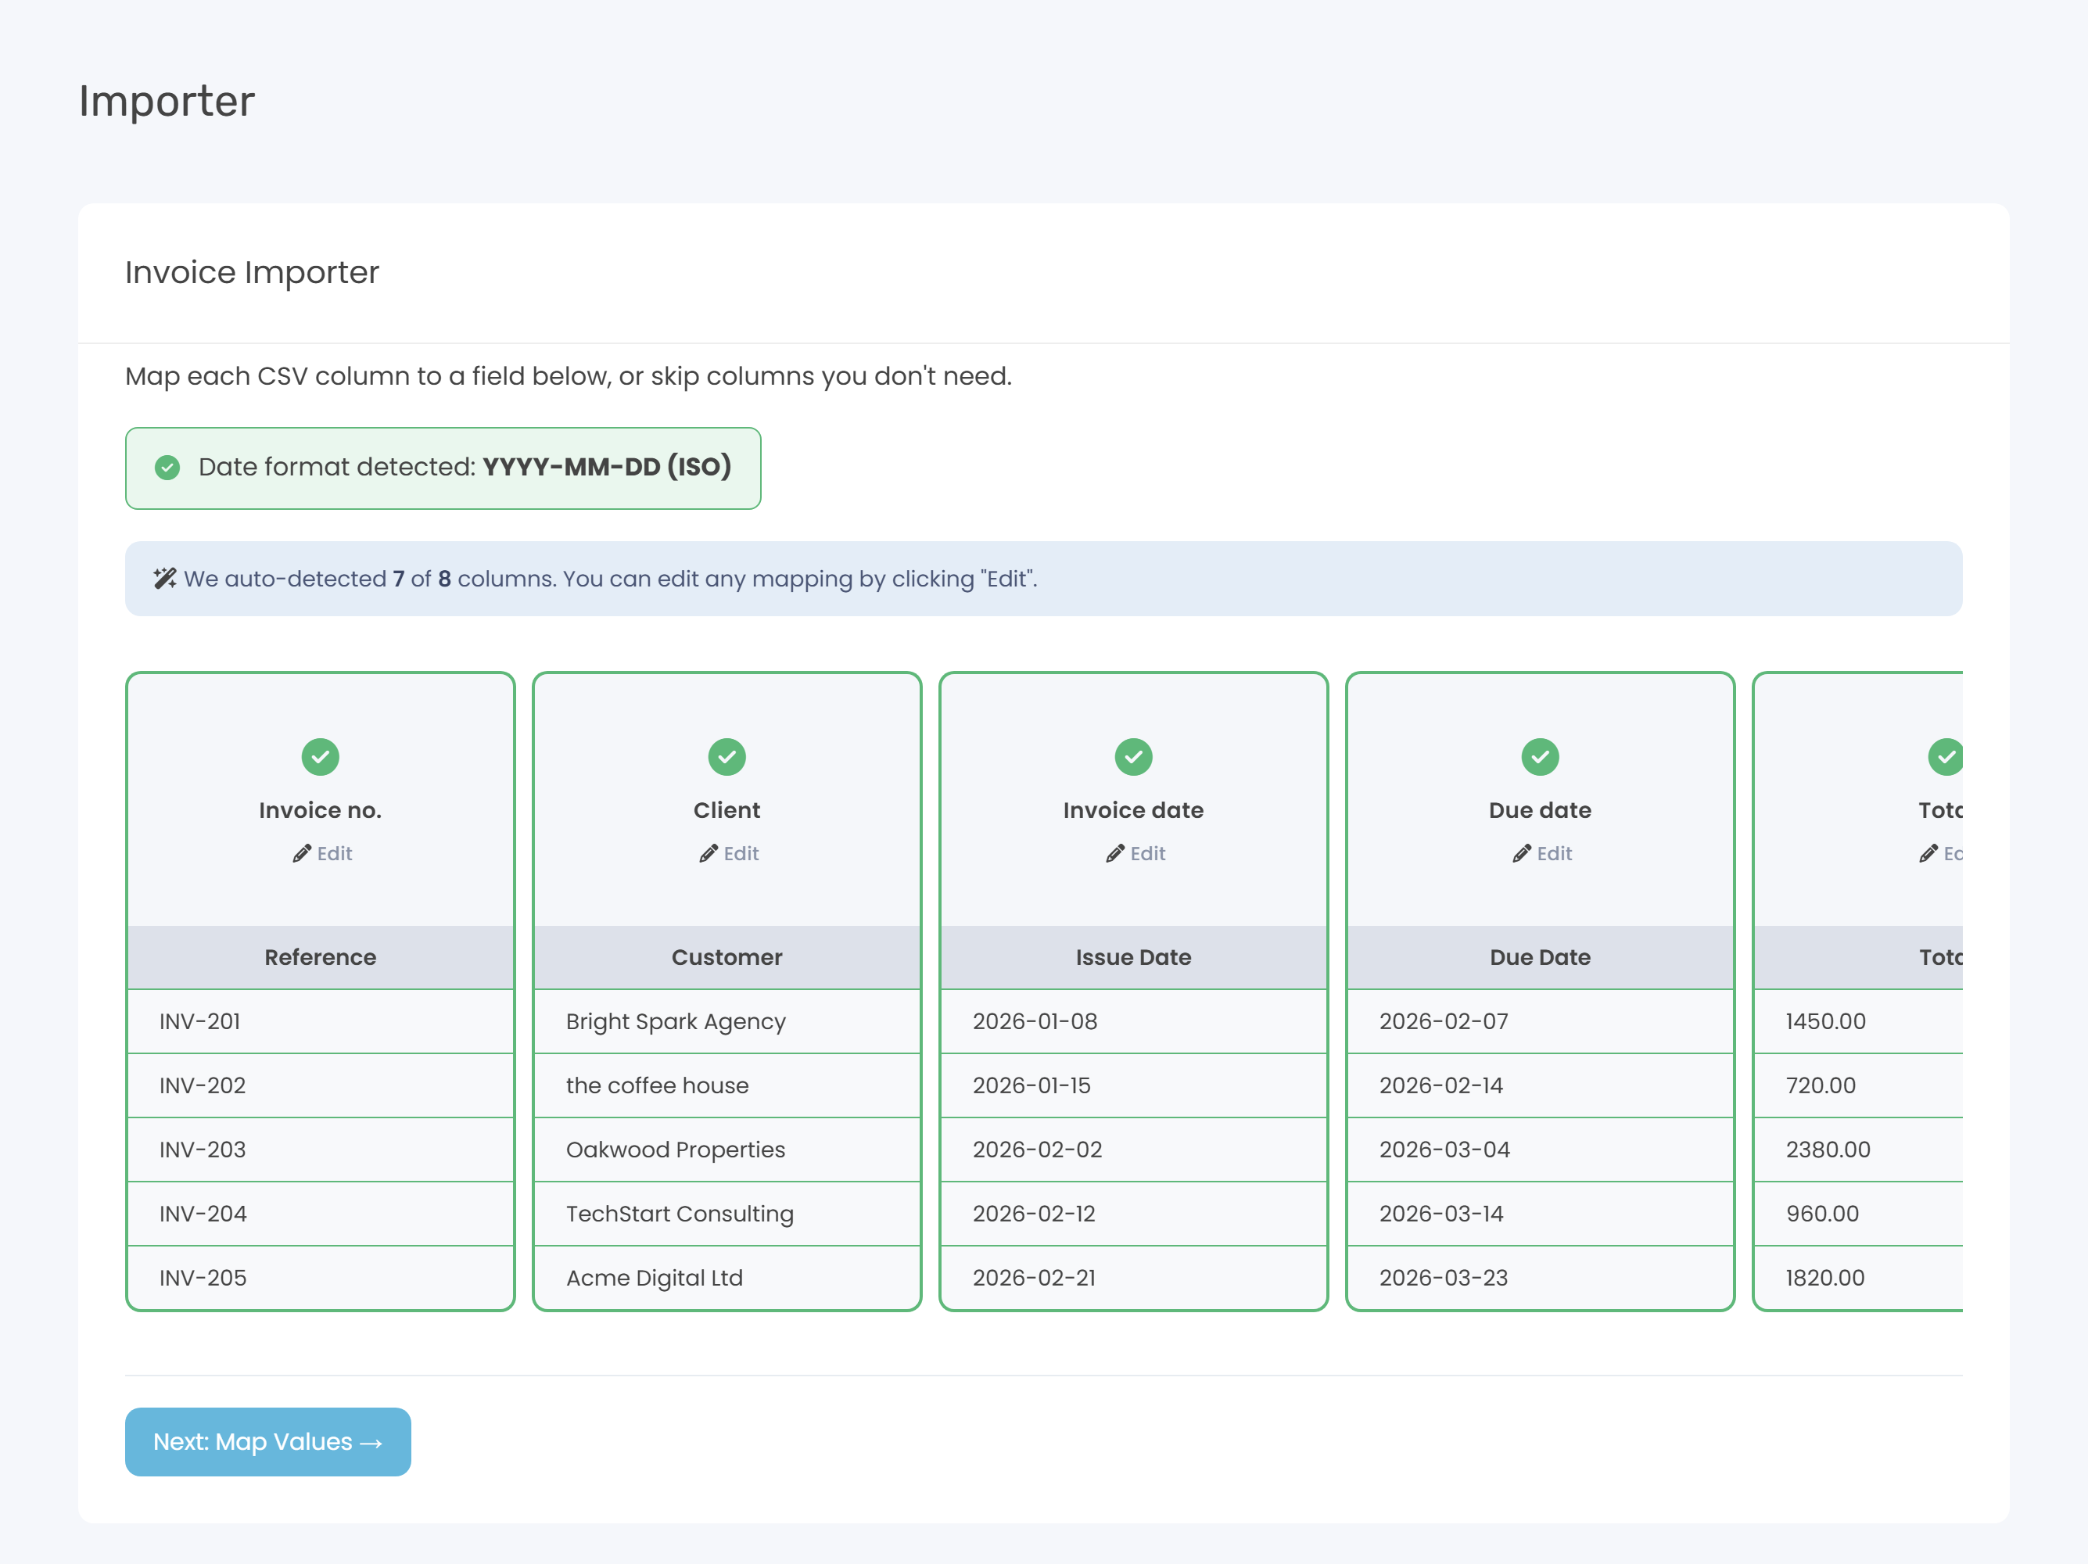Click the coffee house customer cell
Screen dimensions: 2088x1564
point(726,1085)
